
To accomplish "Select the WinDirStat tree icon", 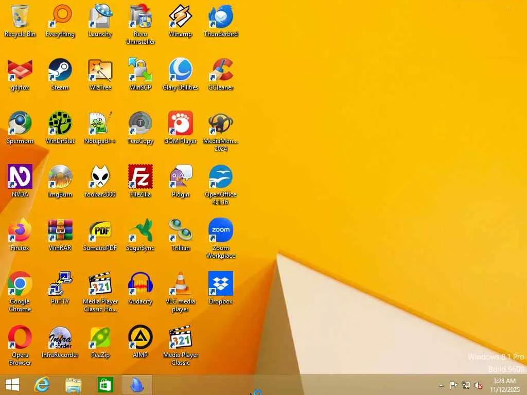I will click(x=60, y=128).
